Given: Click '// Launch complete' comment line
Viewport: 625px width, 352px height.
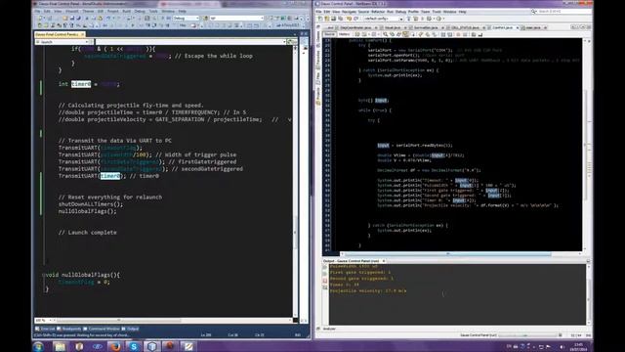Looking at the screenshot, I should click(88, 233).
